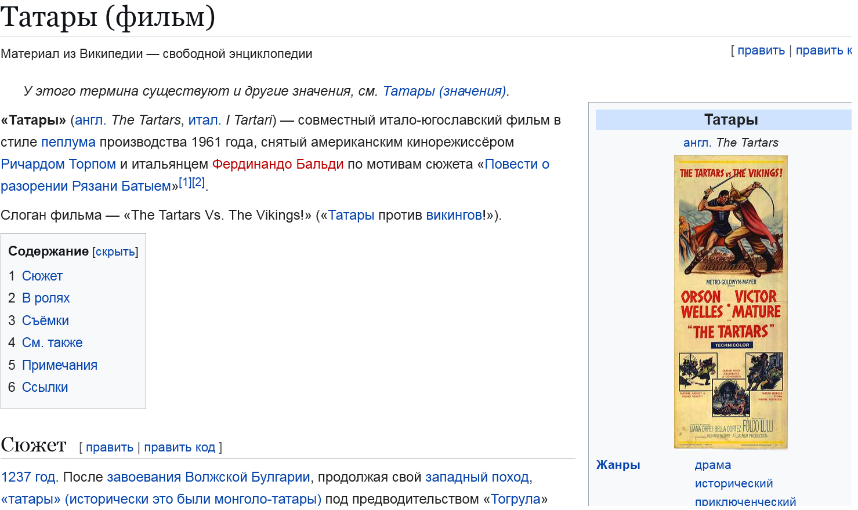Screen dimensions: 858x510
Task: Open The Tartars movie poster image
Action: pyautogui.click(x=731, y=302)
